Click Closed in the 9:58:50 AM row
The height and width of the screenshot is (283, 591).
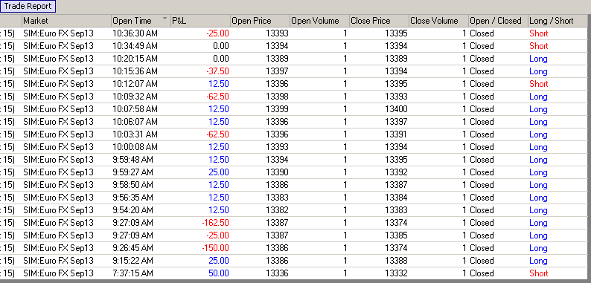coord(482,185)
